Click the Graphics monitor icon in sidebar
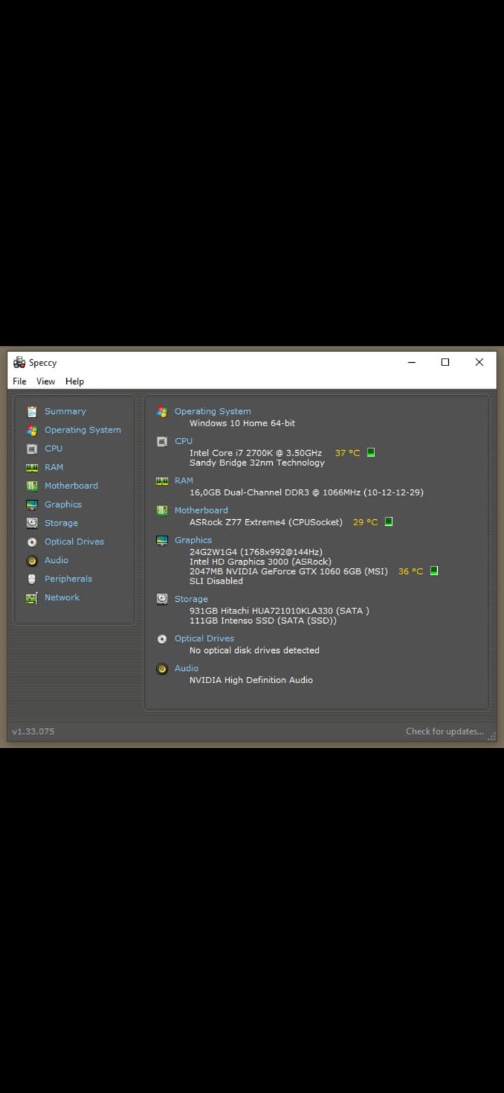The image size is (504, 1093). click(31, 504)
